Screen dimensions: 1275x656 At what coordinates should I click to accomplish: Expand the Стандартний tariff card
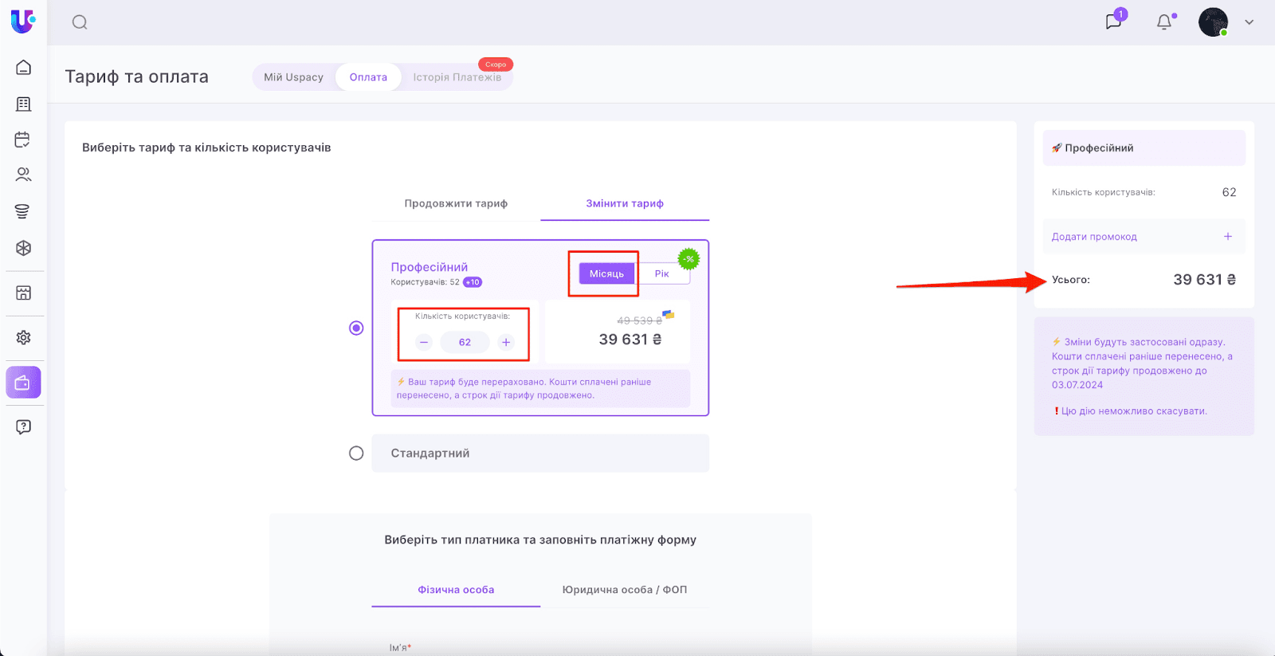[x=539, y=453]
